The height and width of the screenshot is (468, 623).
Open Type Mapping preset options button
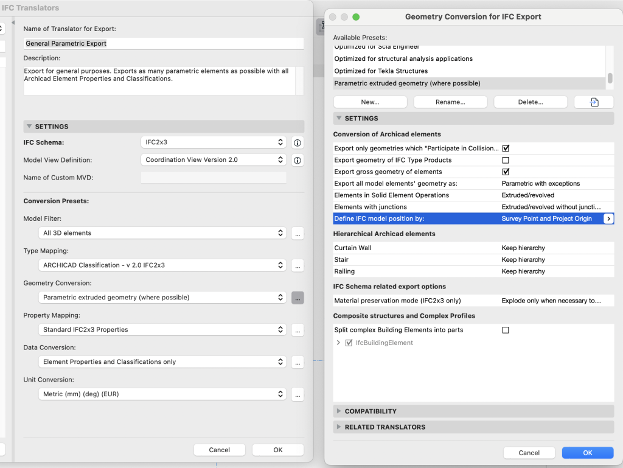click(x=298, y=265)
